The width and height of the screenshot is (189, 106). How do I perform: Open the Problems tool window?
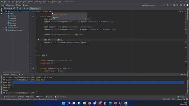pos(30,97)
